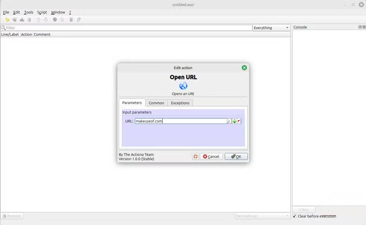Click the 'Opens an URL' description text
The width and height of the screenshot is (366, 225).
point(183,94)
